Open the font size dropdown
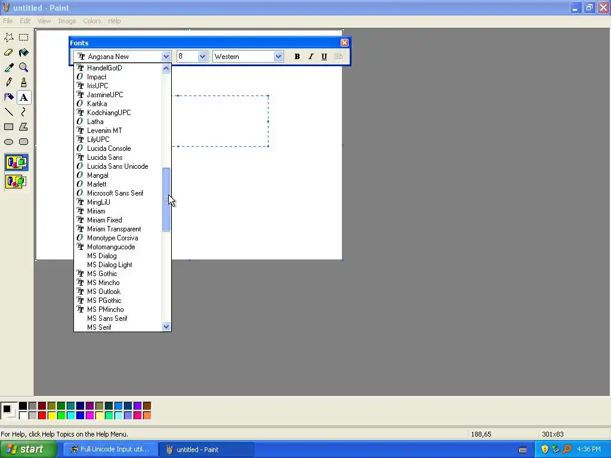The height and width of the screenshot is (458, 611). [x=202, y=57]
